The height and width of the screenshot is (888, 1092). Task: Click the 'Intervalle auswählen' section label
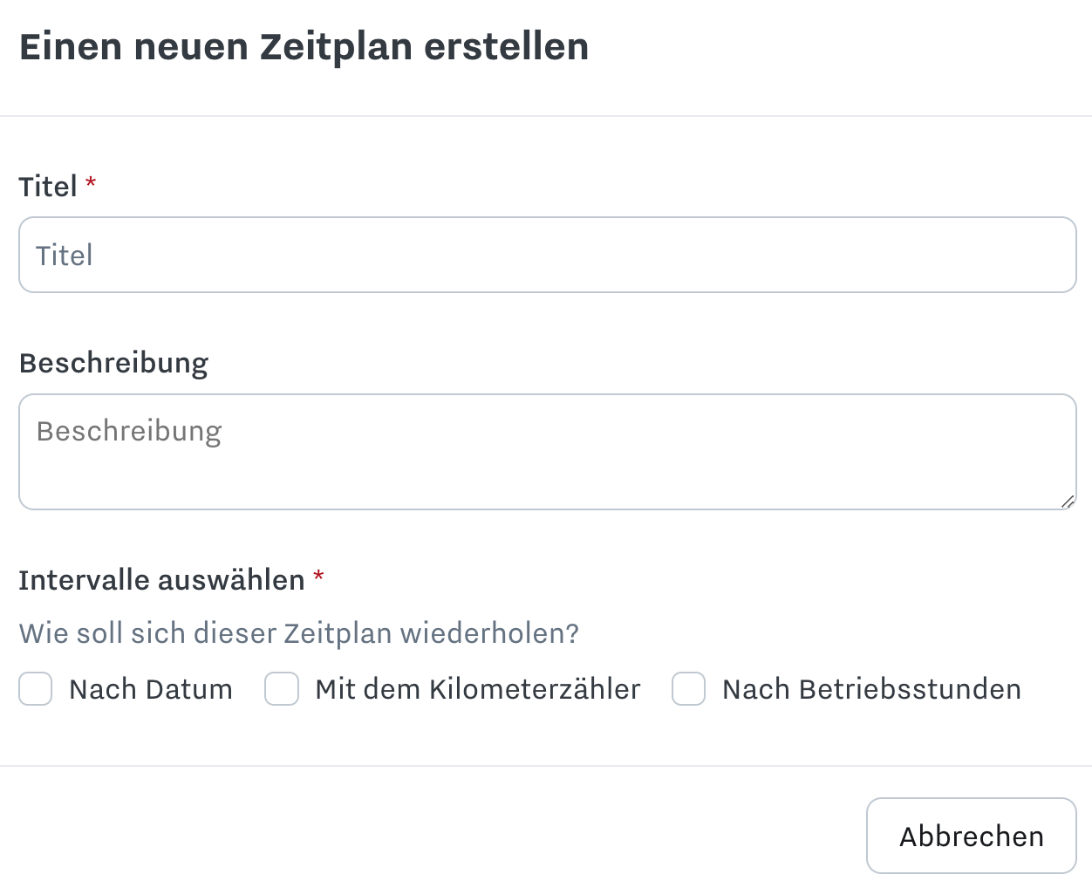(162, 580)
